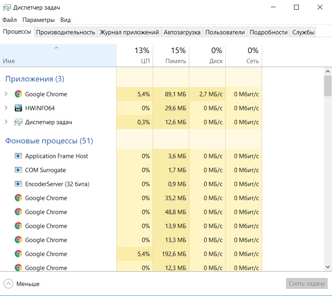Image resolution: width=332 pixels, height=296 pixels.
Task: Click the Google Chrome icon under Приложения
Action: (18, 94)
